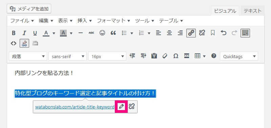Screen dimensions: 271x128
Task: Open the sans-serif font family dropdown
Action: (67, 56)
